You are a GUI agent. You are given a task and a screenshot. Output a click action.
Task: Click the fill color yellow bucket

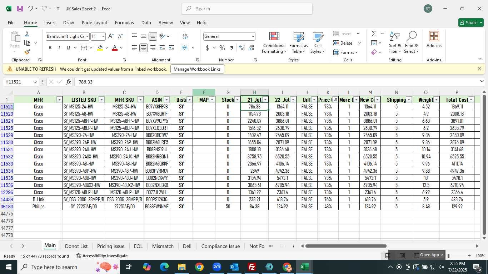(100, 48)
